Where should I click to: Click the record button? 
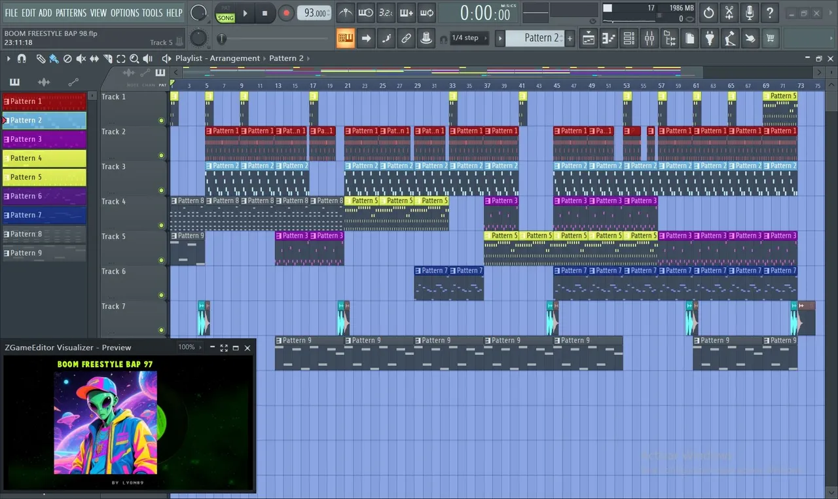286,12
